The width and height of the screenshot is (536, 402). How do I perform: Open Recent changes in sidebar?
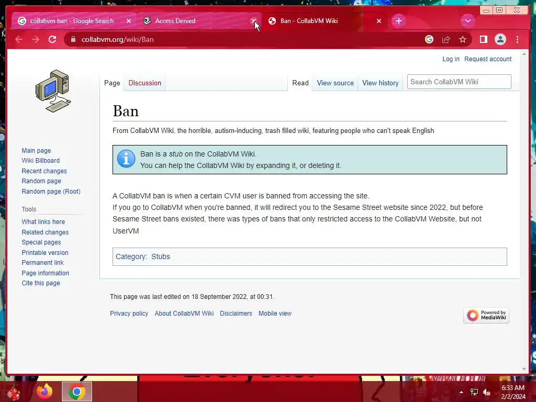click(44, 171)
